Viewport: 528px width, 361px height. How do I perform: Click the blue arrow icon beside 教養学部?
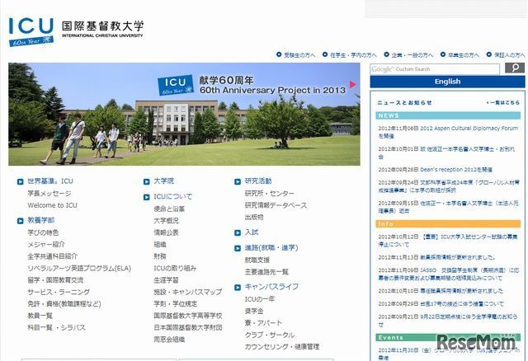coord(20,221)
